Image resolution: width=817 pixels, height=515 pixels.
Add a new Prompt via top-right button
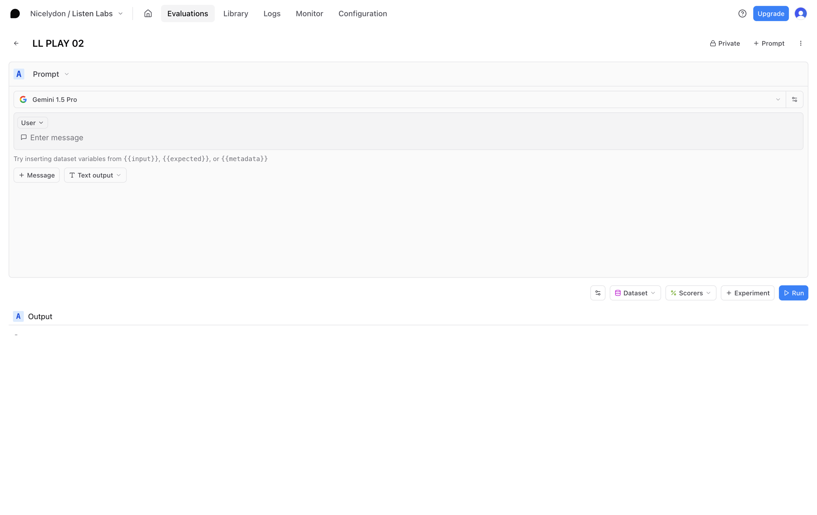(769, 43)
